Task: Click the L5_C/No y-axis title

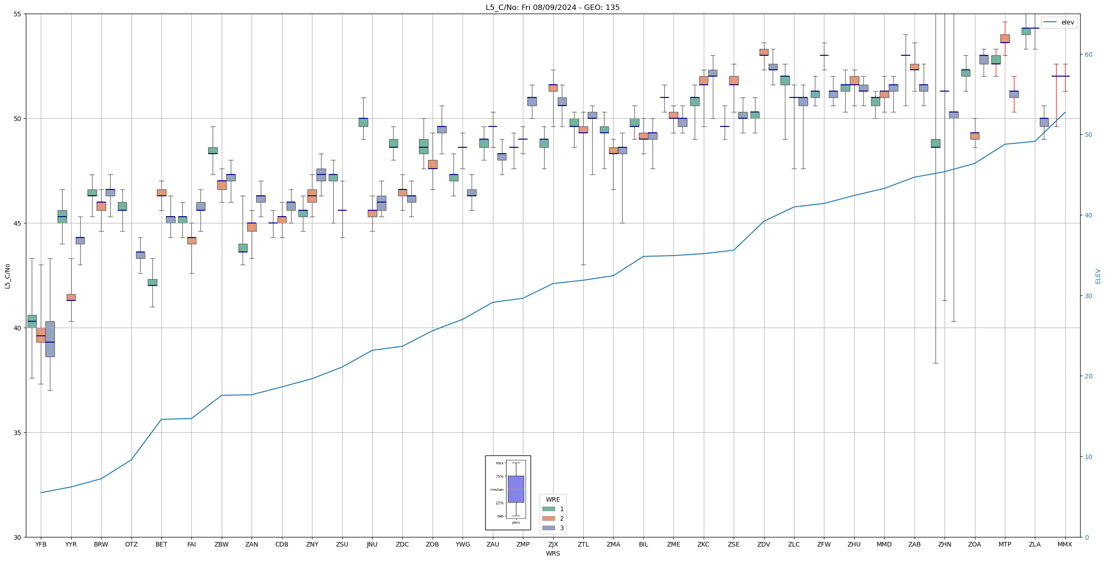Action: click(x=7, y=276)
